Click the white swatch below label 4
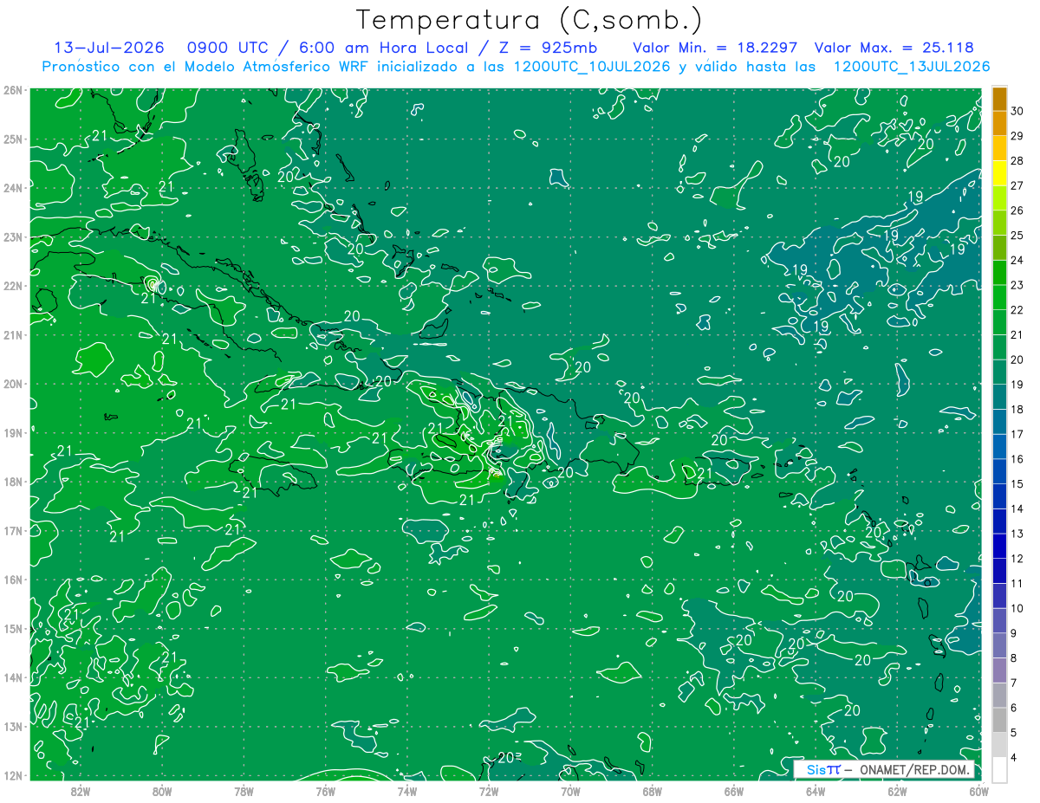Image resolution: width=1040 pixels, height=803 pixels. pos(999,769)
